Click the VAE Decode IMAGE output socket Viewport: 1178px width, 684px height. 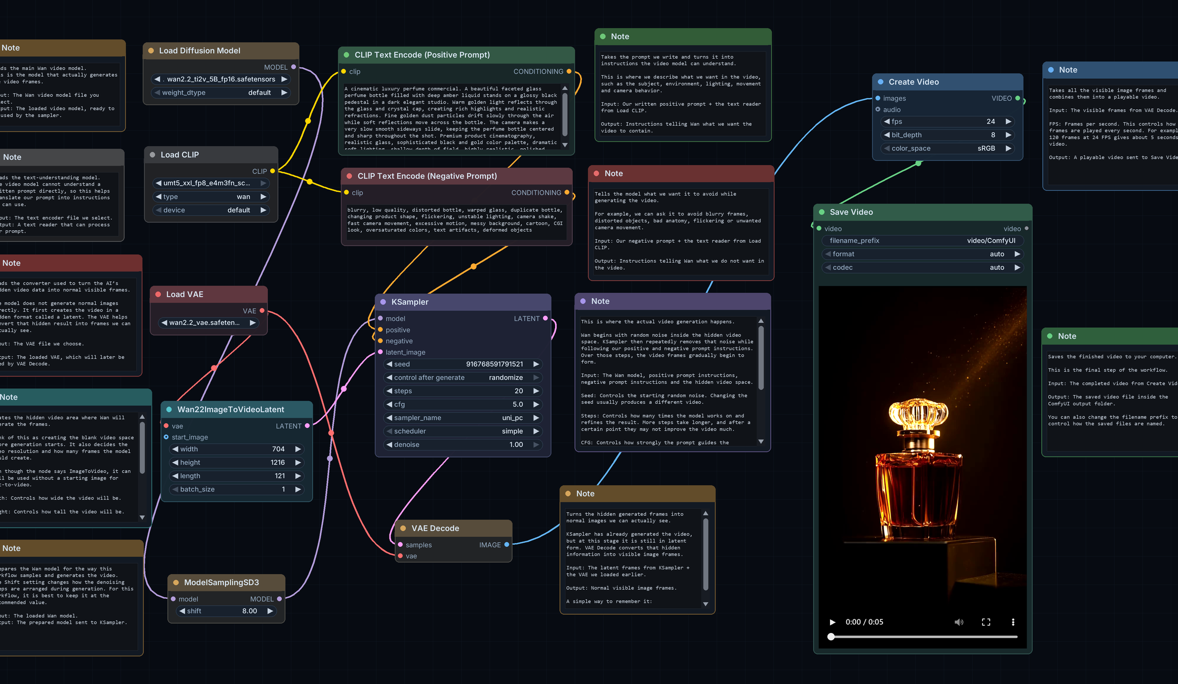coord(507,545)
